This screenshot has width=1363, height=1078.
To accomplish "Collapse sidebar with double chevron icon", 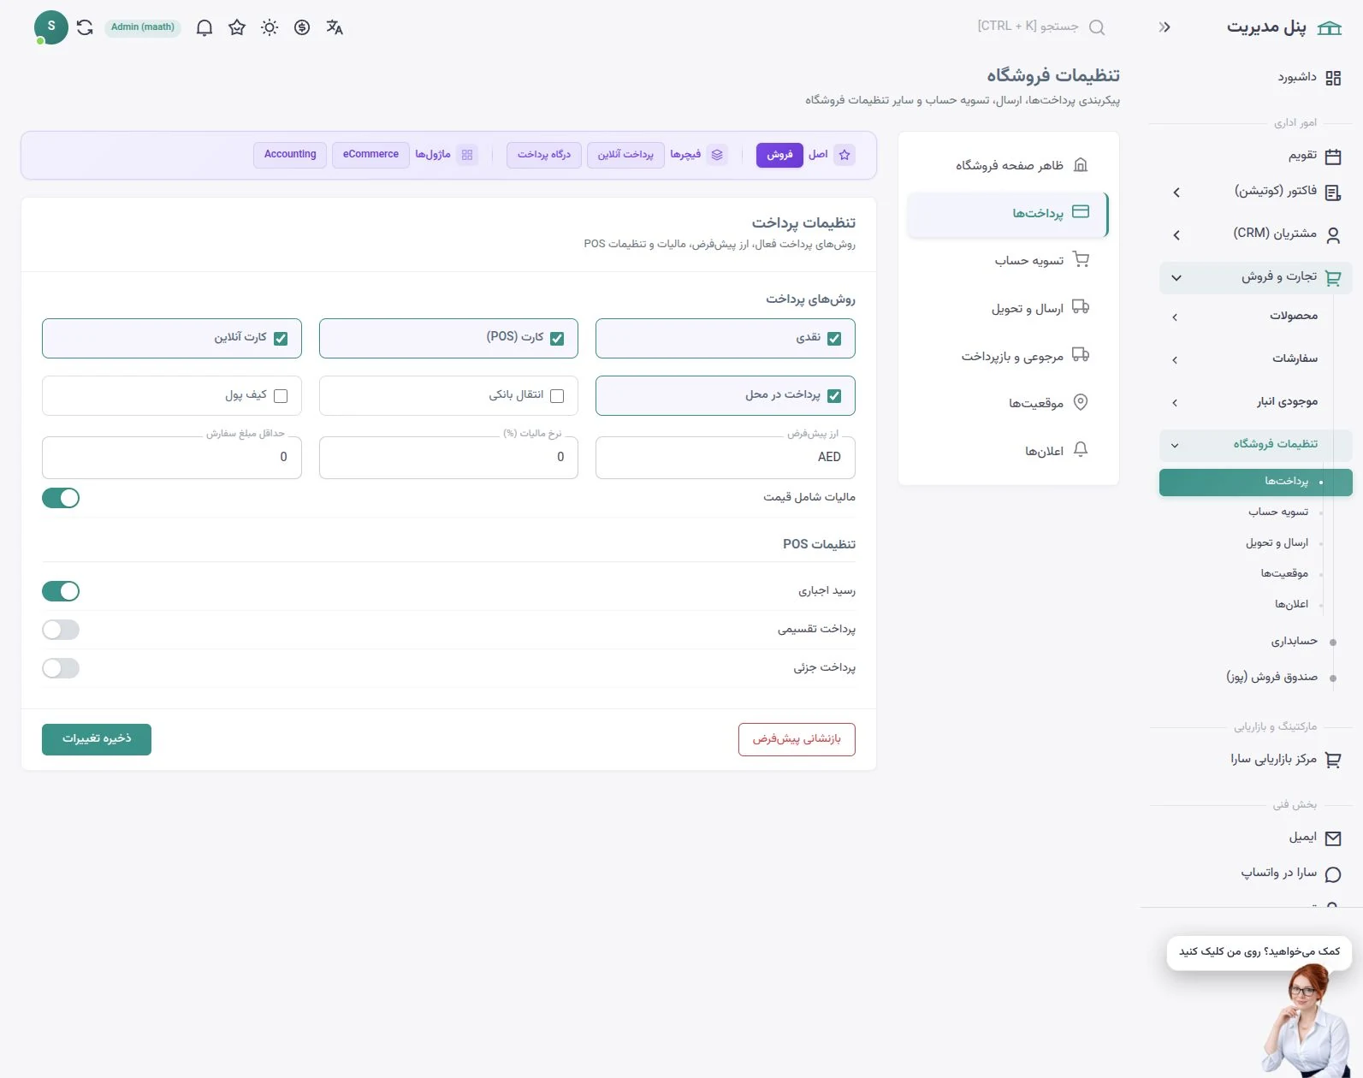I will click(1164, 27).
